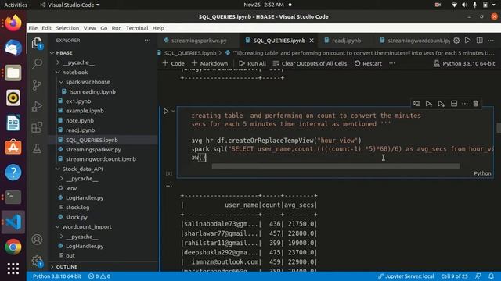The width and height of the screenshot is (501, 281).
Task: Open the cell language mode Python label
Action: coord(482,173)
